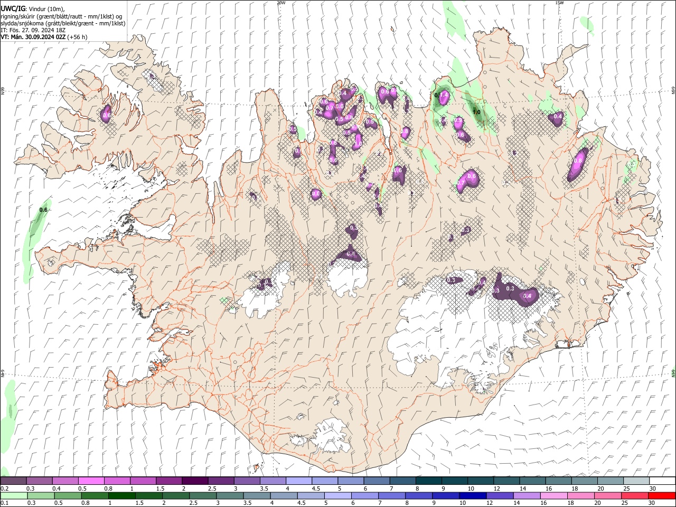Click the lavender 4 swatch in snow legend

[298, 481]
